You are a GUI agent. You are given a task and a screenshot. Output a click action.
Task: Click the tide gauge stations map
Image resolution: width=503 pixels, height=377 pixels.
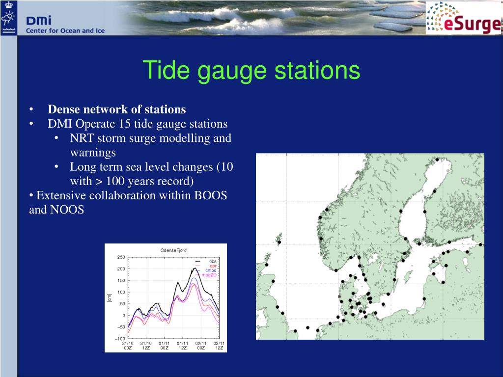(x=370, y=246)
